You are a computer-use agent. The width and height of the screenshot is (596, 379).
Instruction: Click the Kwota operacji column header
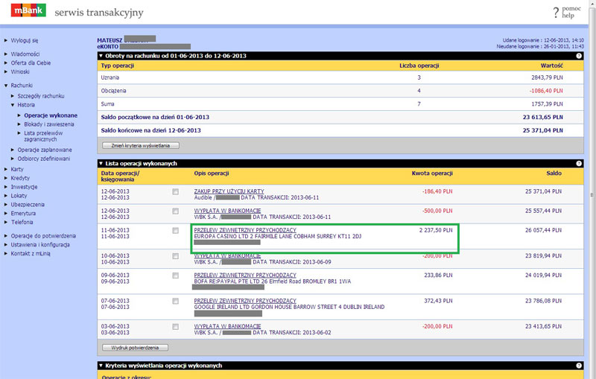coord(432,173)
